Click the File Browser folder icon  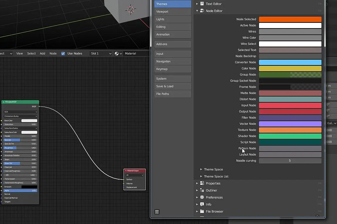pyautogui.click(x=202, y=211)
